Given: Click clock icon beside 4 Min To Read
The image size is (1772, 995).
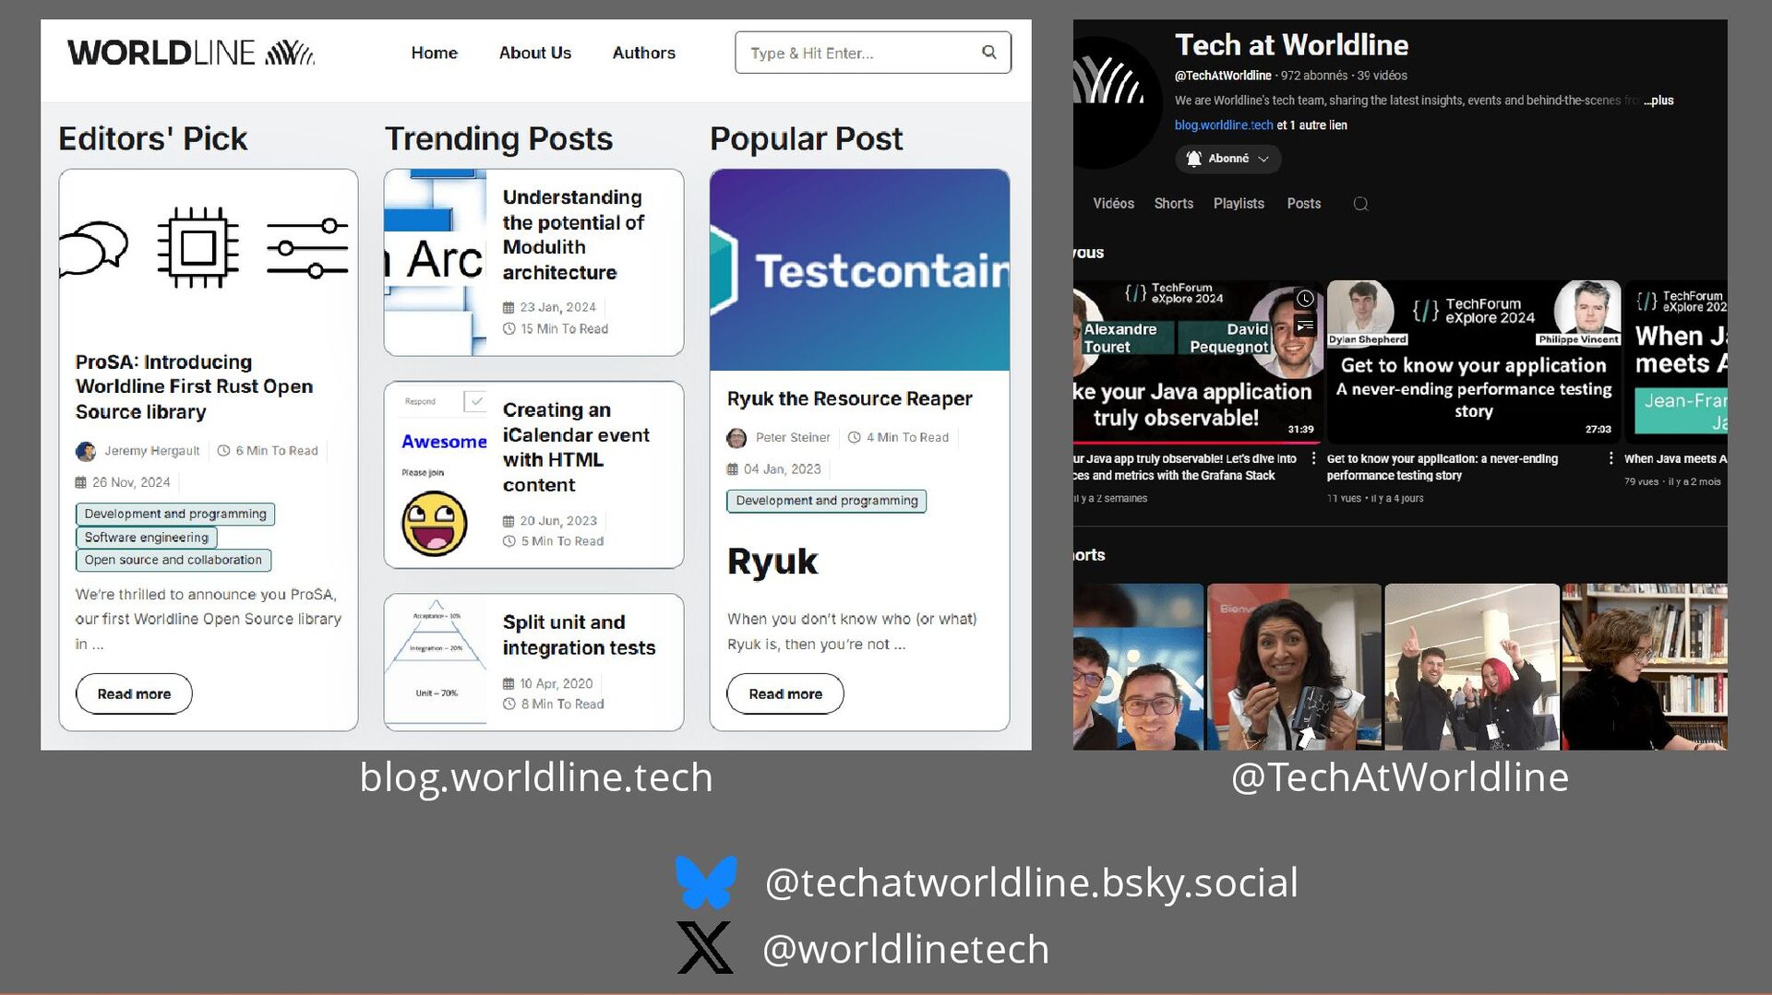Looking at the screenshot, I should click(855, 438).
